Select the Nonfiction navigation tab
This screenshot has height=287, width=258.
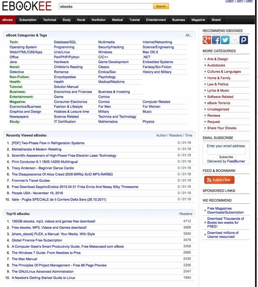[x=98, y=20]
